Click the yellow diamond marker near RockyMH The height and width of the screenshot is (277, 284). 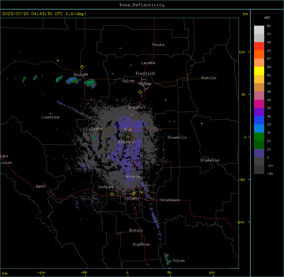tap(82, 67)
